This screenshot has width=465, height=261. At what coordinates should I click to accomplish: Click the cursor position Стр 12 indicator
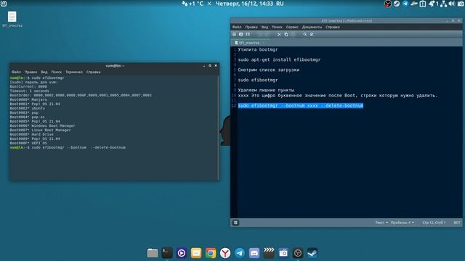434,223
